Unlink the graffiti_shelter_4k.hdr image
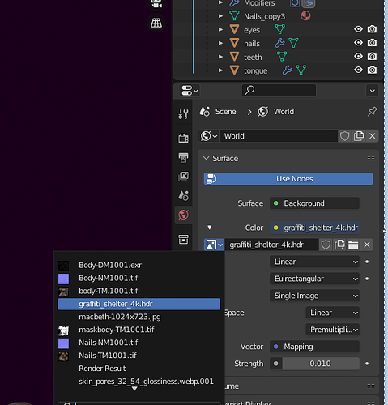Screen dimensions: 388x405 [367, 245]
